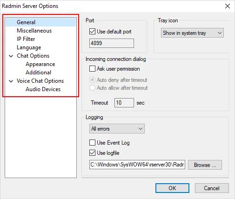Click the Timeout seconds input field
This screenshot has height=199, width=235.
coord(124,103)
